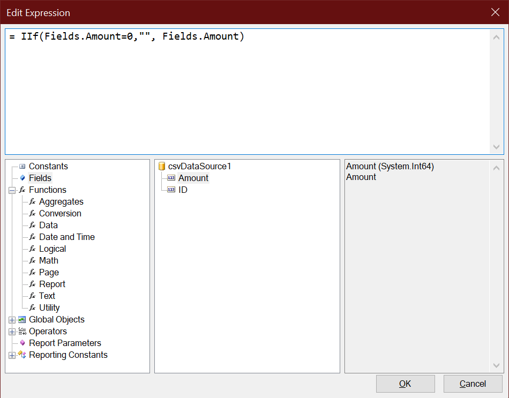Click the fx icon next to Text

[x=33, y=296]
